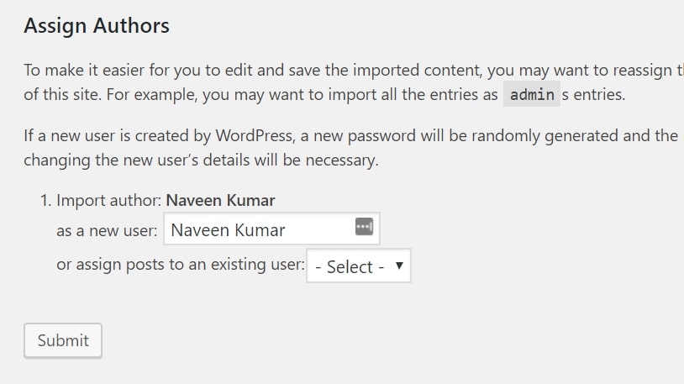Click the text 'of this site. For example'
Image resolution: width=684 pixels, height=384 pixels.
[x=109, y=95]
